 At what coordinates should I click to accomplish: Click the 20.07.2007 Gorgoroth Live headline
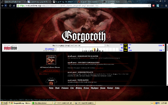80,72
